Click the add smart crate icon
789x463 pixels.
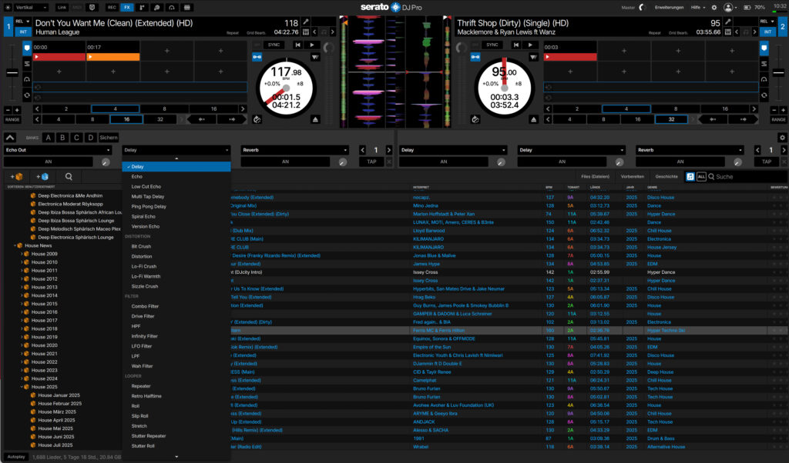pos(42,177)
